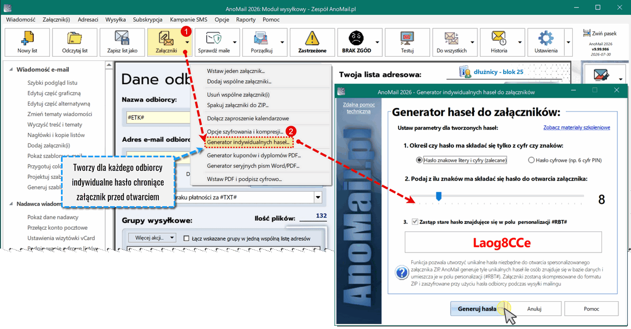Select Przełącz konto pocztowe in sidebar
Image resolution: width=631 pixels, height=329 pixels.
57,228
